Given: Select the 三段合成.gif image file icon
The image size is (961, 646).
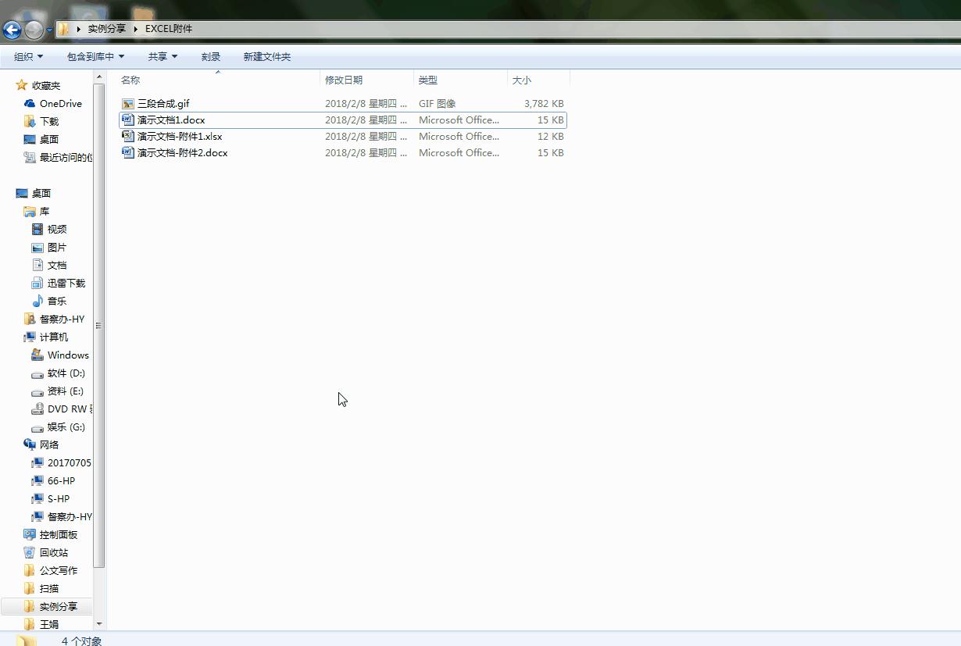Looking at the screenshot, I should (128, 104).
